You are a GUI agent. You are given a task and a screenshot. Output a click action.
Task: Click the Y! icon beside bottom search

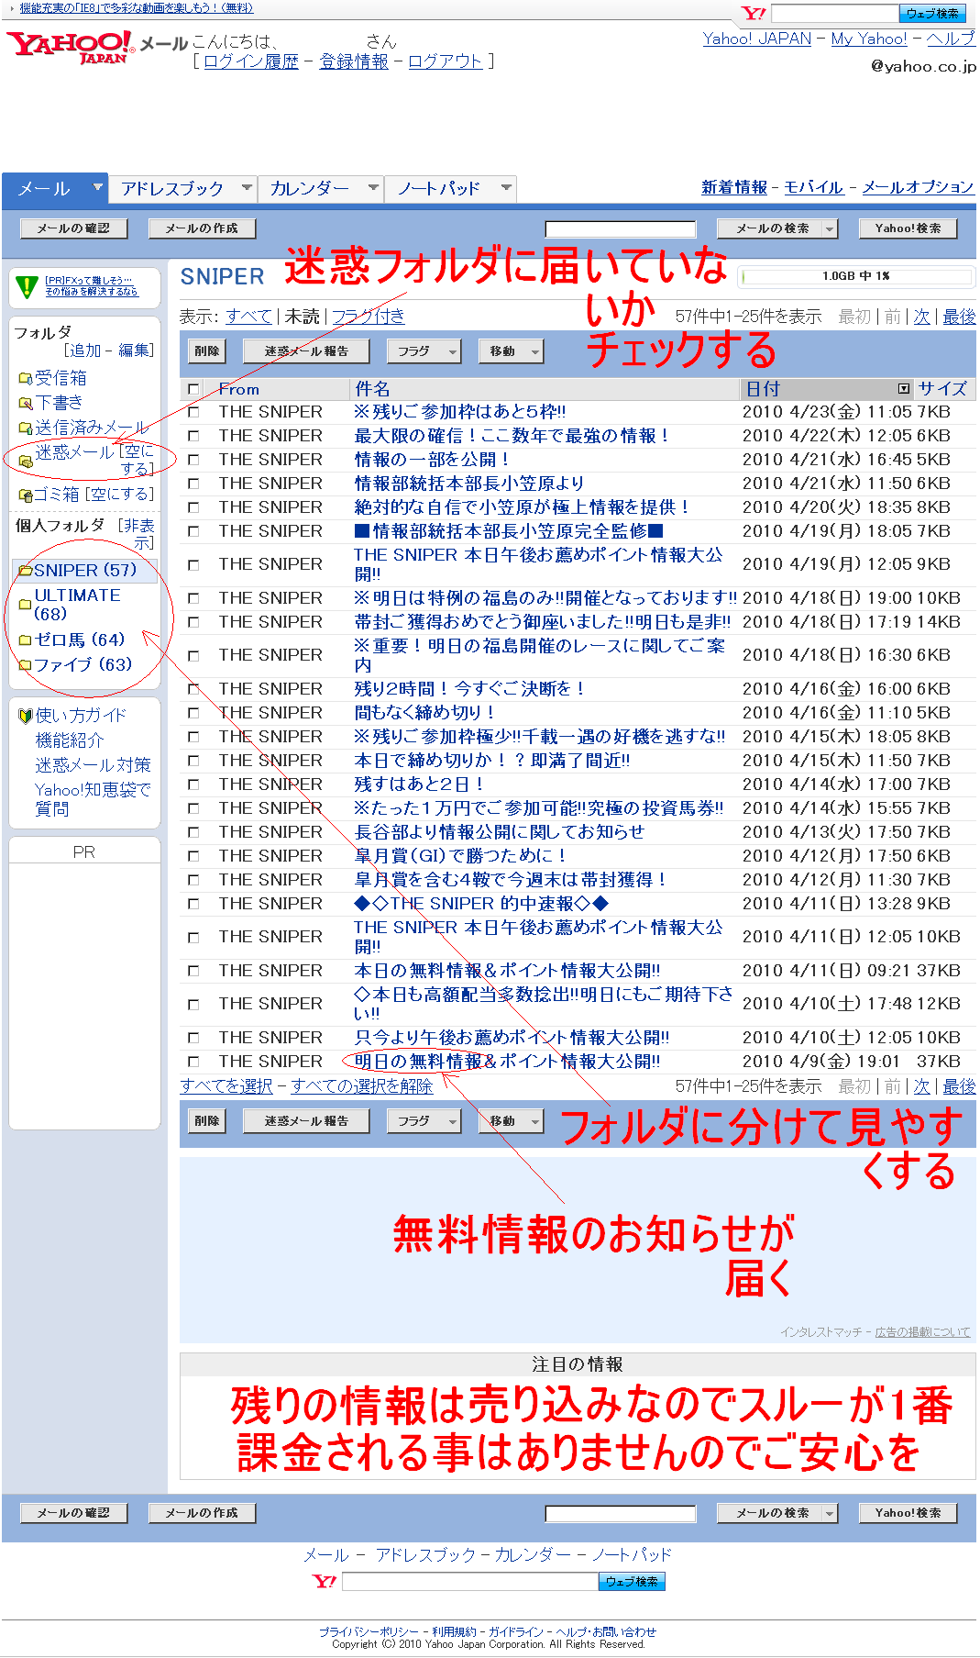point(325,1581)
